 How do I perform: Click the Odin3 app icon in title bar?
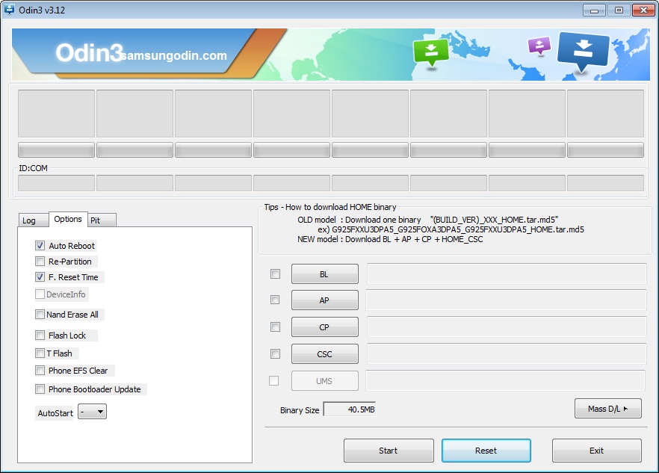(9, 9)
